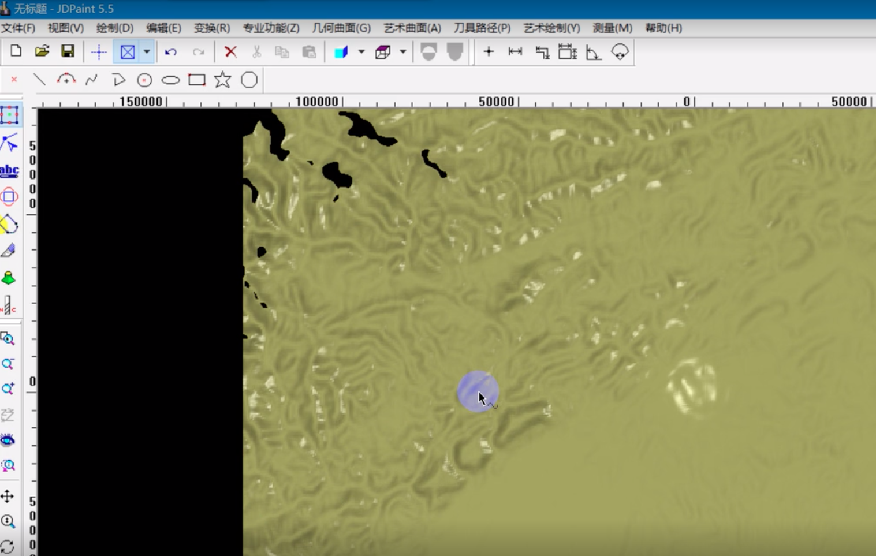Choose the yellow geometric surface tool
Screen dimensions: 876x556
[x=9, y=224]
